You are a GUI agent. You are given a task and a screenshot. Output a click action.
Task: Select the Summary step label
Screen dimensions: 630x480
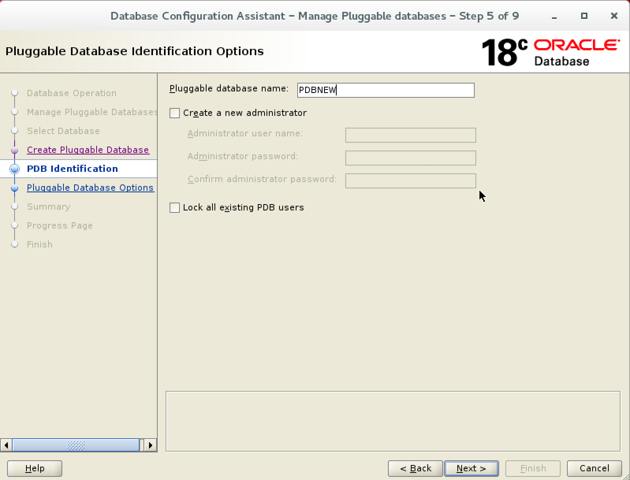[48, 207]
